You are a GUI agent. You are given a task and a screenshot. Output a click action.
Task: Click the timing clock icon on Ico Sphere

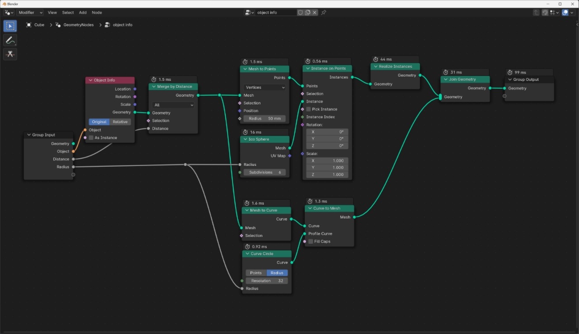point(246,132)
